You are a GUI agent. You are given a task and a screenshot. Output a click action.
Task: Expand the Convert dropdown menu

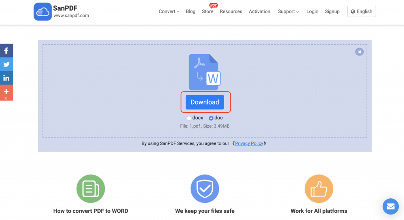click(x=169, y=11)
